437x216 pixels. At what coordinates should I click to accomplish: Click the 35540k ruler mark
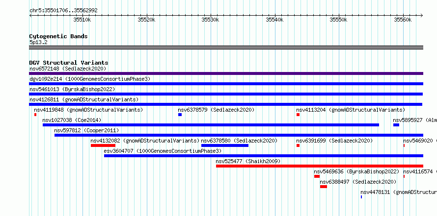coord(274,20)
